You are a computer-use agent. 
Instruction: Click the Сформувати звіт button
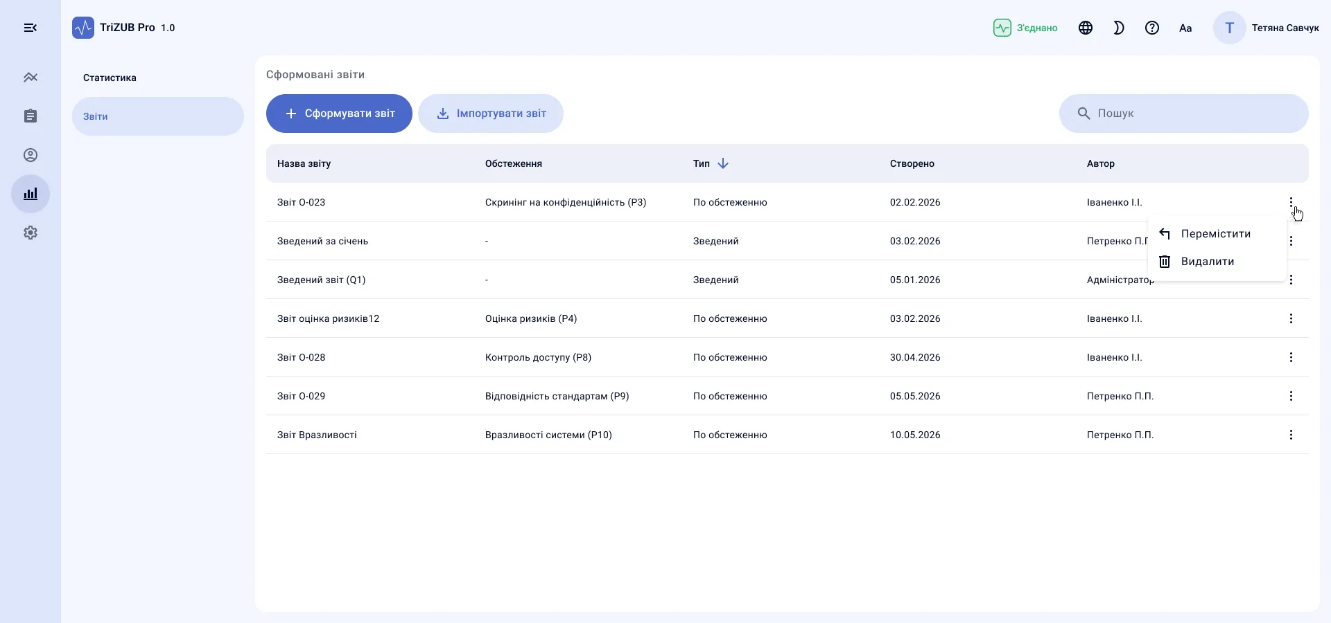click(339, 114)
